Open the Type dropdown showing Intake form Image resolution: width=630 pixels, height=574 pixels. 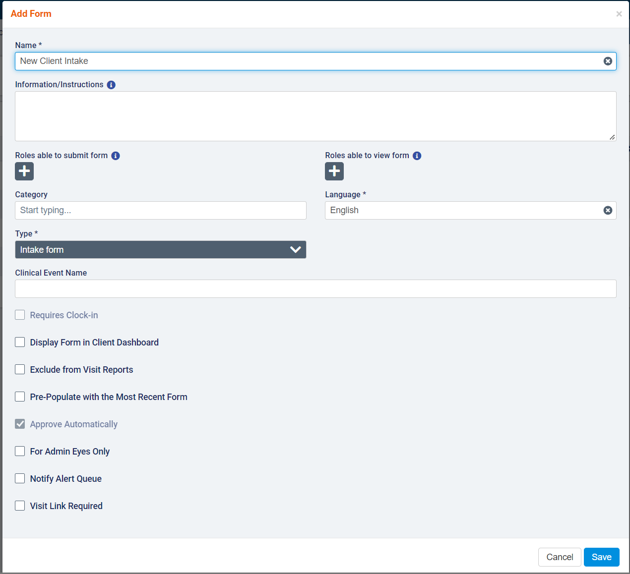(160, 249)
